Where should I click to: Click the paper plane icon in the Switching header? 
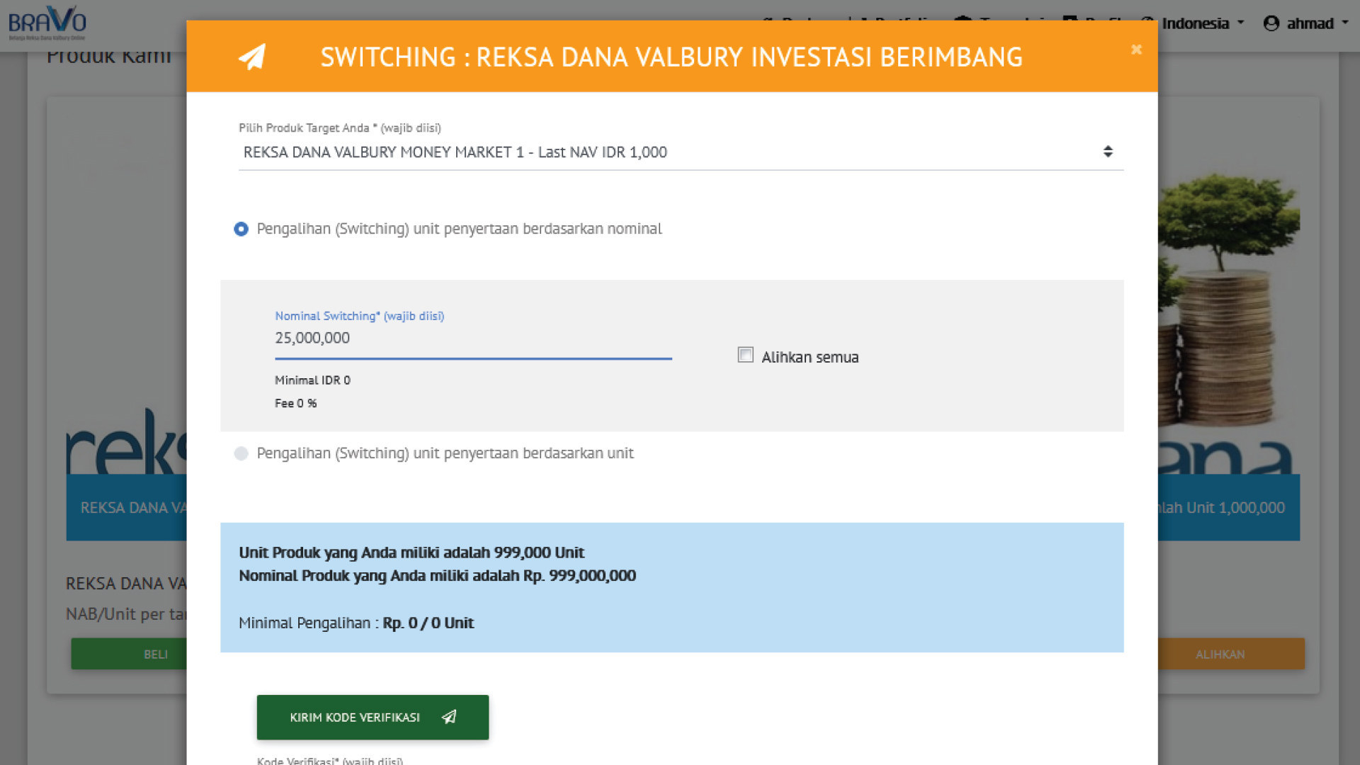pyautogui.click(x=251, y=57)
